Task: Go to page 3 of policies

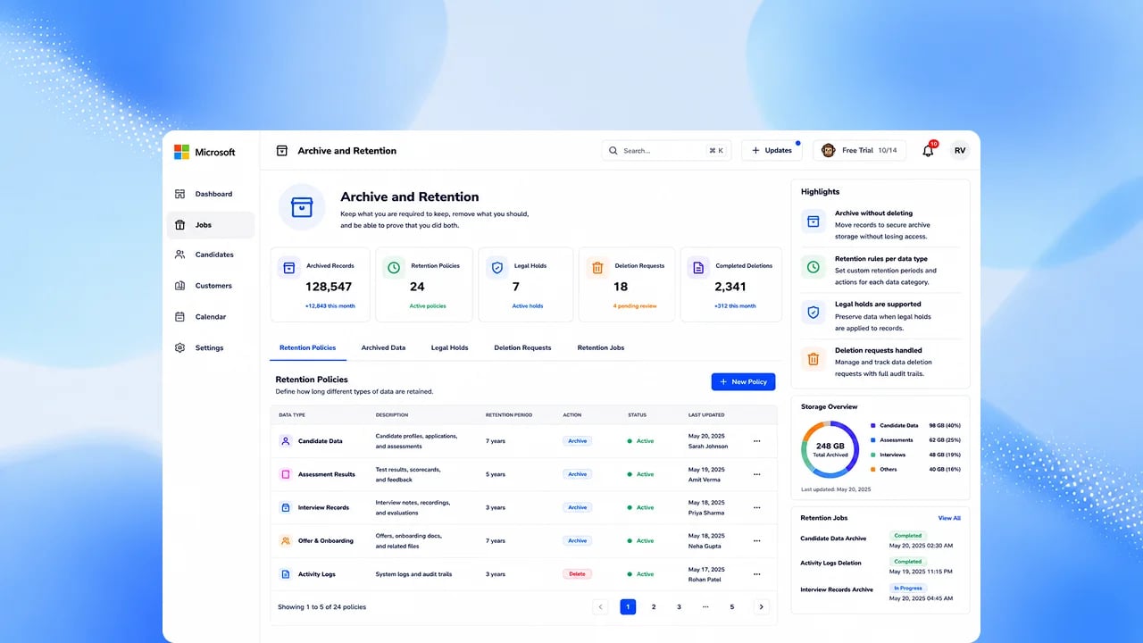Action: 680,607
